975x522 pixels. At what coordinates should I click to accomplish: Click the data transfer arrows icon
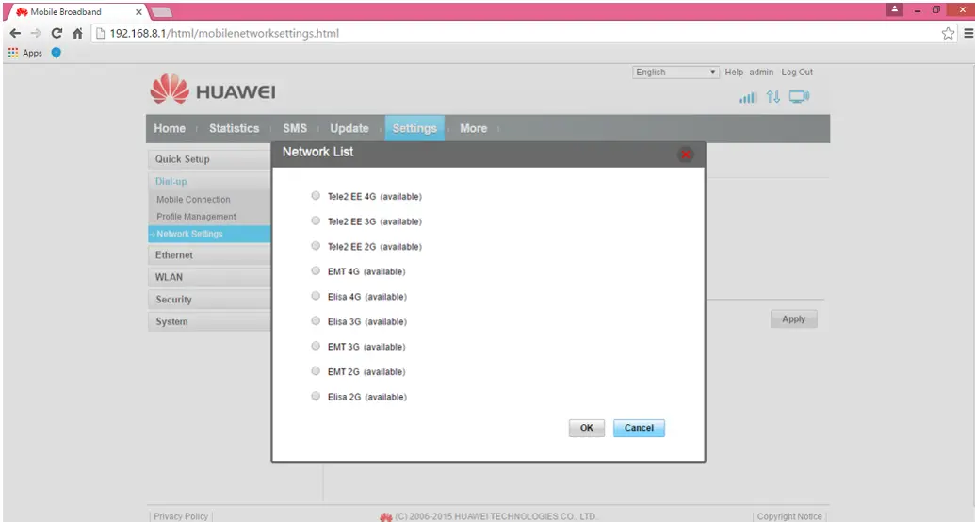click(x=772, y=96)
